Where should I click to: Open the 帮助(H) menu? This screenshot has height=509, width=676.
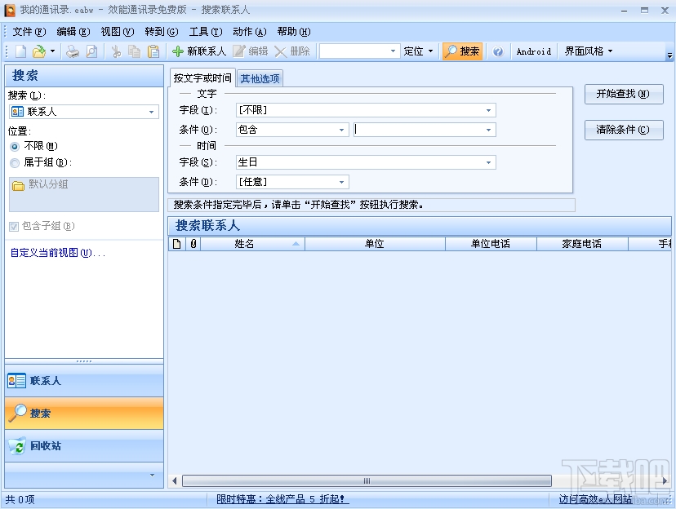[x=294, y=32]
